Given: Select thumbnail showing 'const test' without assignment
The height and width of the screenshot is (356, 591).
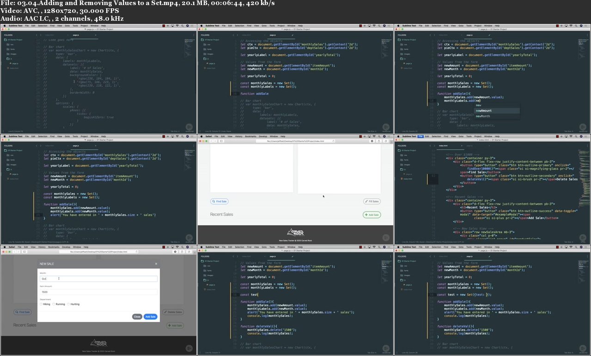Looking at the screenshot, I should point(296,300).
